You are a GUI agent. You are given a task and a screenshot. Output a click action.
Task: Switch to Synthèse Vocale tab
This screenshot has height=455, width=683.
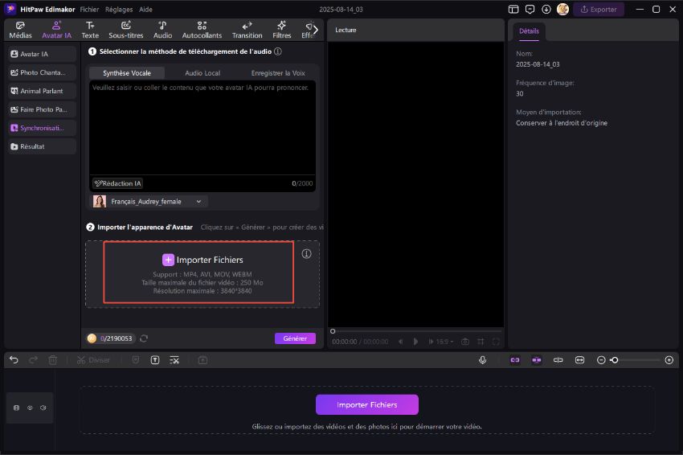[x=127, y=73]
